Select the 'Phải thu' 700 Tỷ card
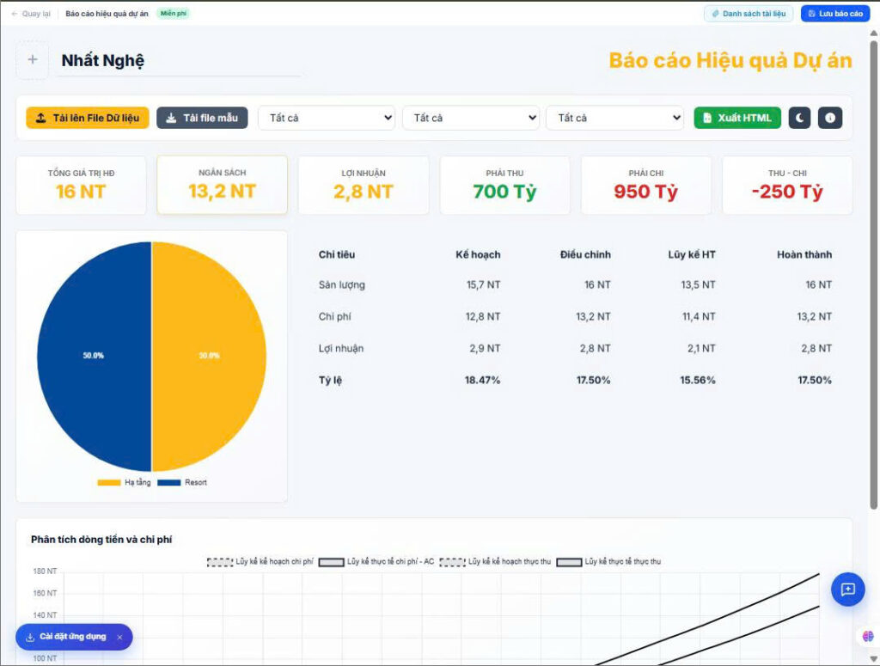Image resolution: width=880 pixels, height=666 pixels. tap(504, 185)
